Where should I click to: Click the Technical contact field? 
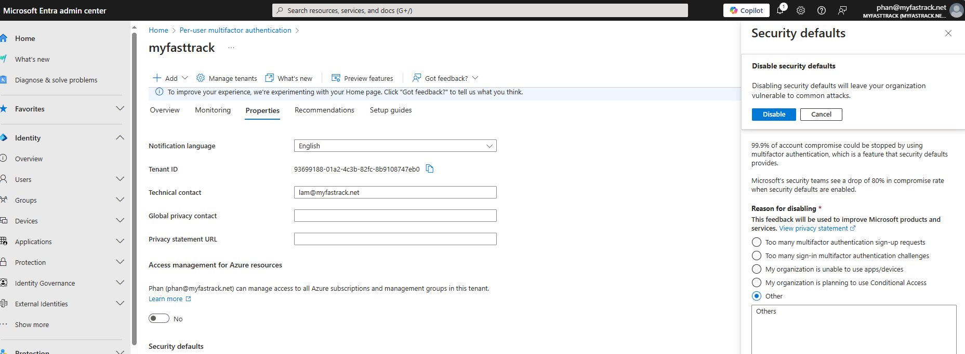395,192
